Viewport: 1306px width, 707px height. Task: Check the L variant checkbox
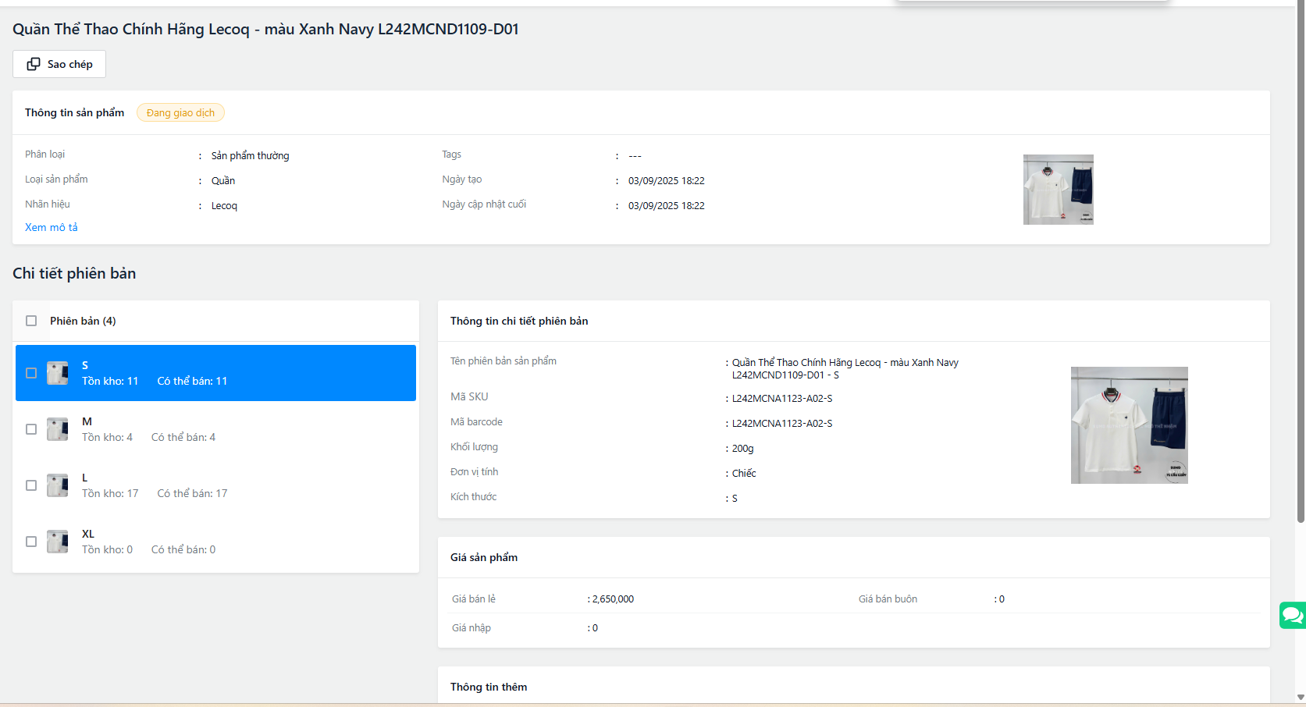point(31,485)
